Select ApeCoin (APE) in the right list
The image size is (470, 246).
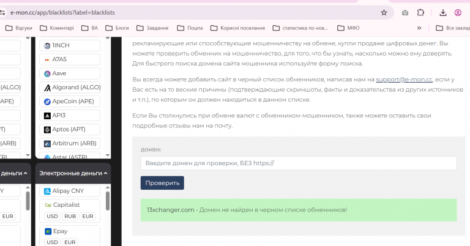click(x=70, y=102)
